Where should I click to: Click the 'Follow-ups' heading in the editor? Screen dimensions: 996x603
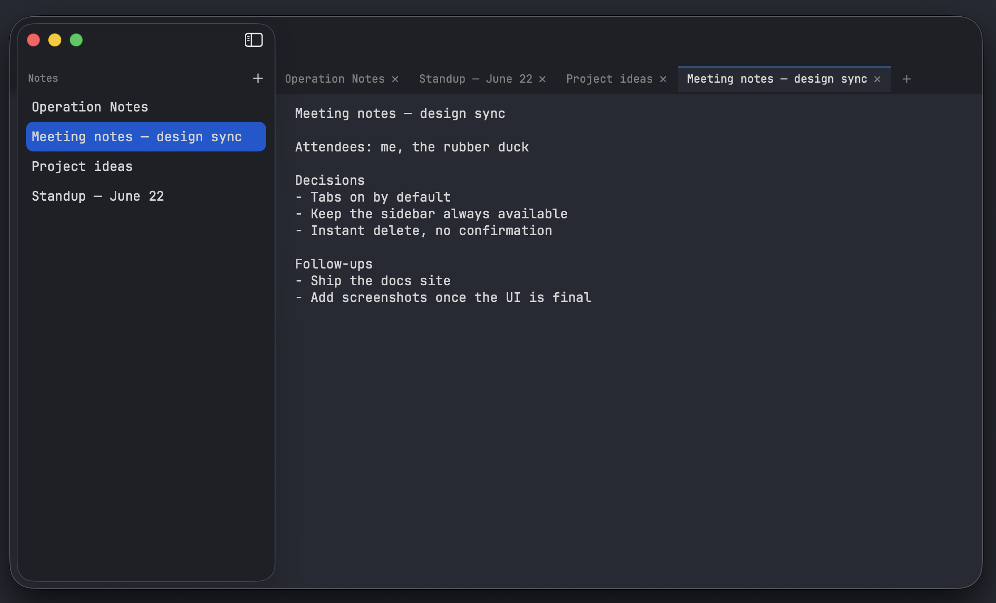coord(334,264)
